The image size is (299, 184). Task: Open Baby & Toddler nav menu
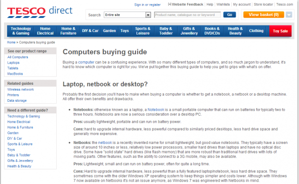coord(166,31)
